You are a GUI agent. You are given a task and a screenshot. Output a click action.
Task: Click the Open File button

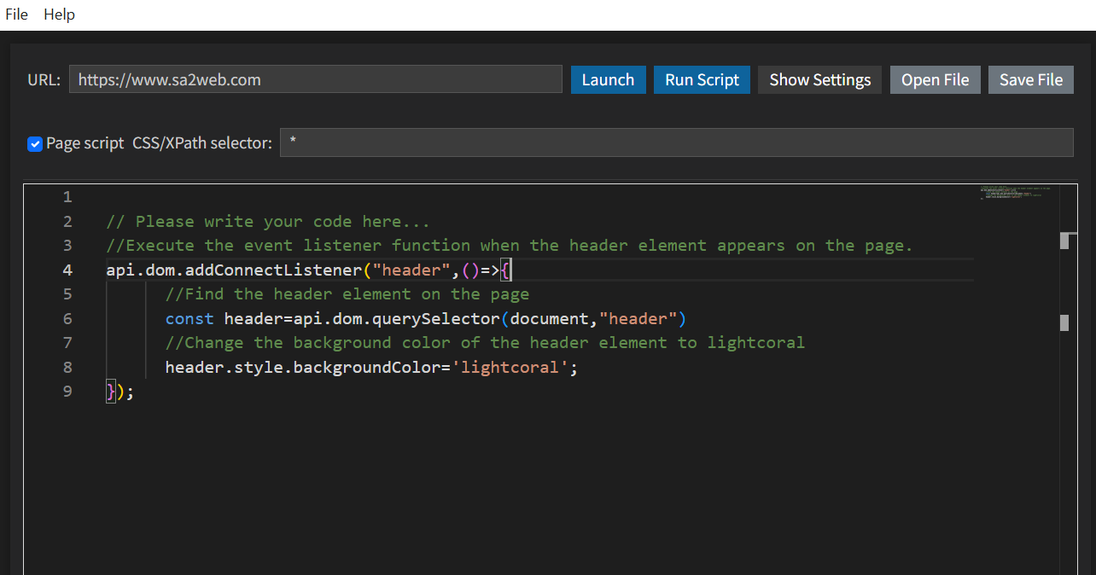tap(935, 79)
